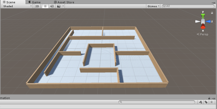
Task: Open the Scene panel options menu
Action: (x=213, y=3)
